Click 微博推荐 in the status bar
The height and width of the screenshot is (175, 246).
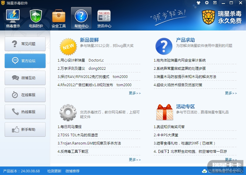point(72,171)
